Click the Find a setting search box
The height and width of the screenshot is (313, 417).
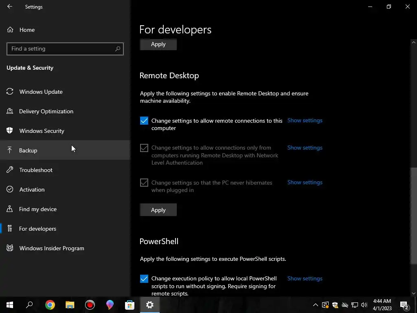(x=65, y=49)
